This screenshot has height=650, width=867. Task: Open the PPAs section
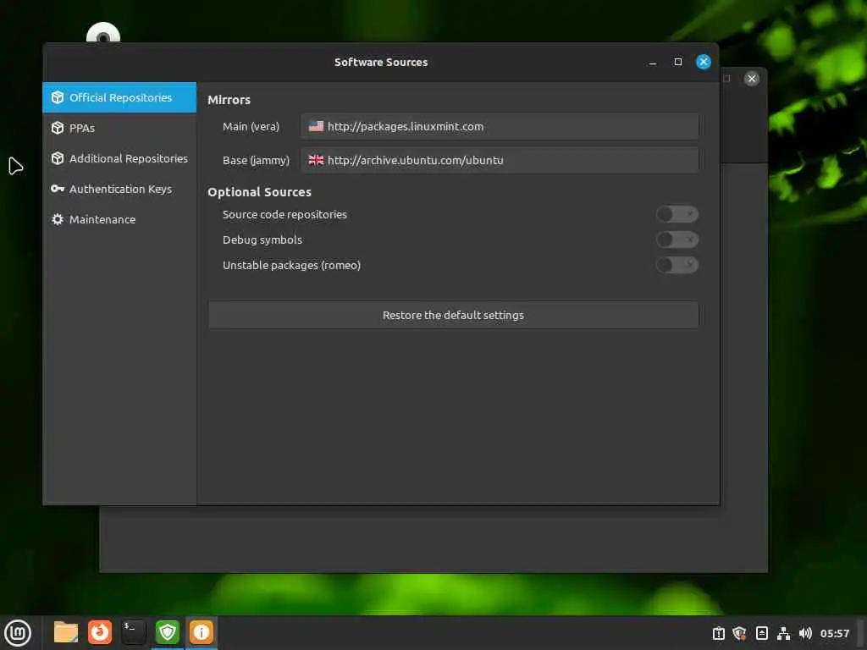click(x=119, y=128)
